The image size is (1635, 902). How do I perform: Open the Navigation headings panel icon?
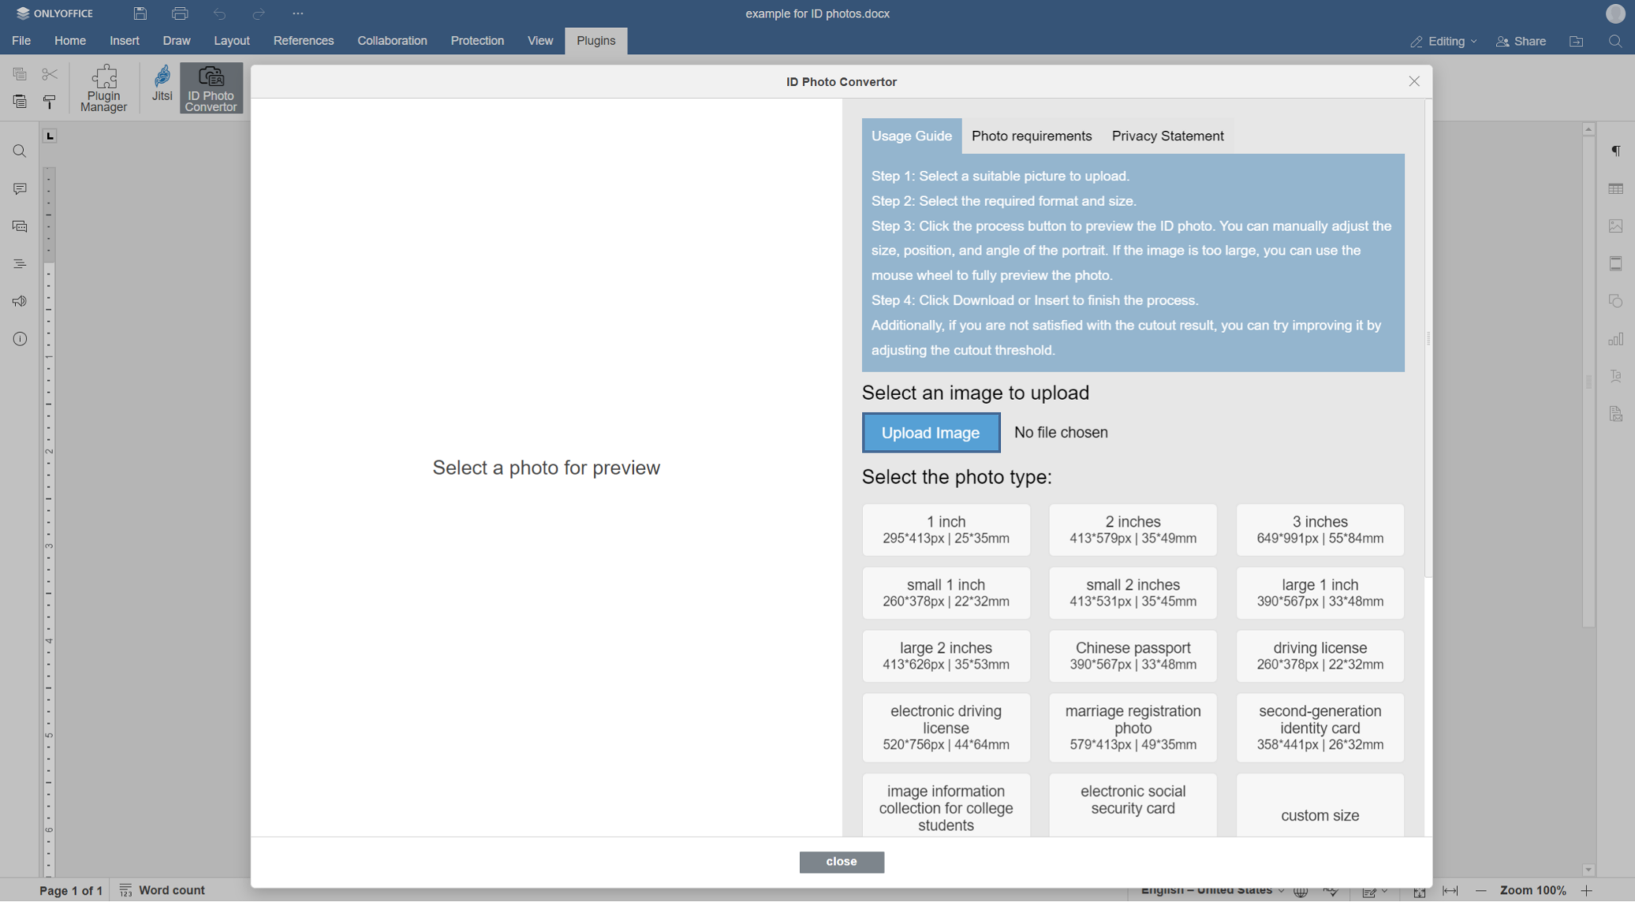pyautogui.click(x=19, y=263)
